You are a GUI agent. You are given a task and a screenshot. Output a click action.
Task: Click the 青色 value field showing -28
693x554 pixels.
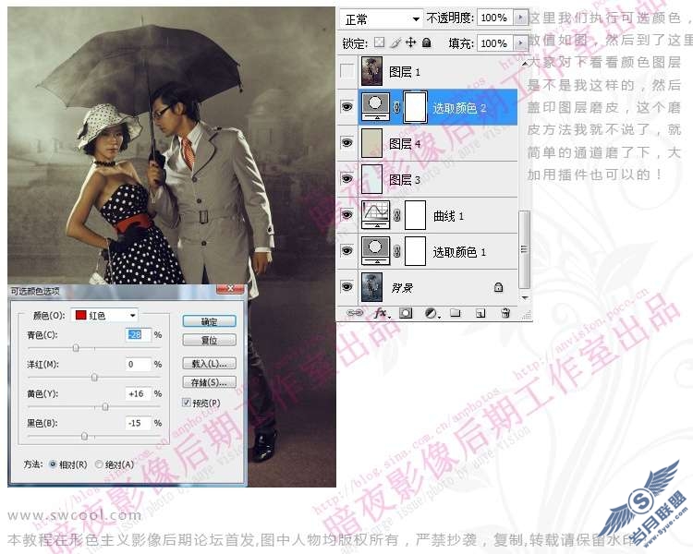tap(138, 334)
